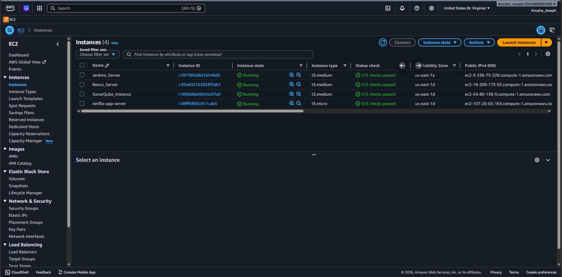The image size is (562, 277).
Task: Open the Actions dropdown
Action: click(x=479, y=42)
